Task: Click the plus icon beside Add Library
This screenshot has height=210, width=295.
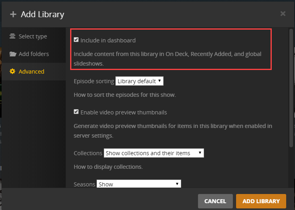Action: tap(13, 14)
